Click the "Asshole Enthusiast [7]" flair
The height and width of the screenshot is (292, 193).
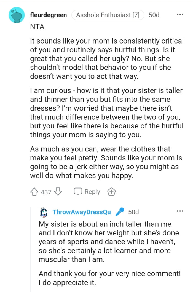(108, 15)
